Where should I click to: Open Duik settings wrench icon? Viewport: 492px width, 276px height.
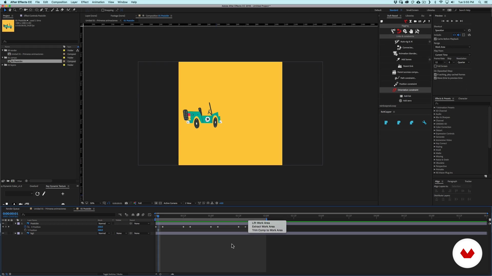pyautogui.click(x=424, y=21)
